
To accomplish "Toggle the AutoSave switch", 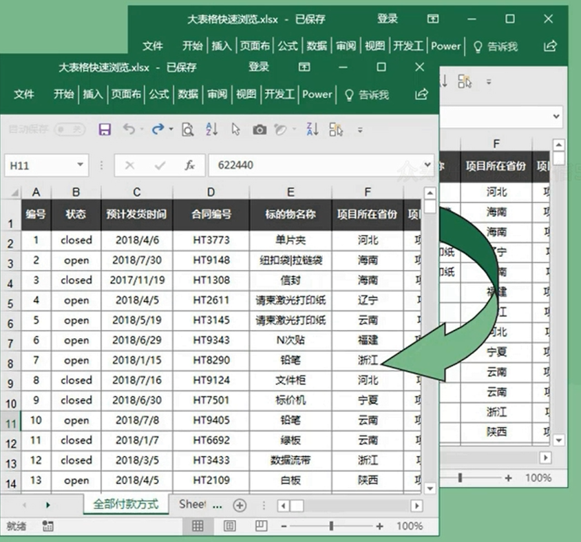I will point(70,129).
